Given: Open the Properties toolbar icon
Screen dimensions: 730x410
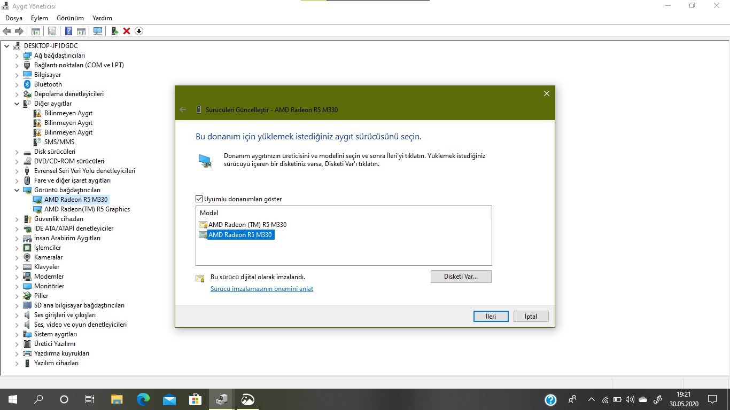Looking at the screenshot, I should point(52,31).
